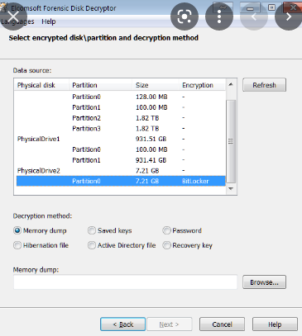The image size is (302, 336).
Task: Select the Partition1 100.00 MB row
Action: click(x=121, y=107)
